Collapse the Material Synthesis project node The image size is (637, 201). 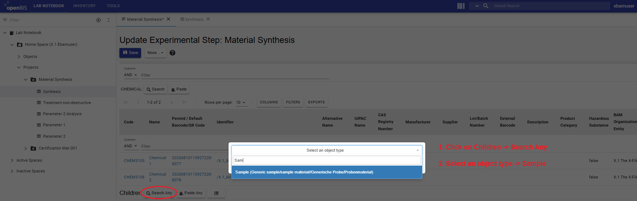[25, 79]
